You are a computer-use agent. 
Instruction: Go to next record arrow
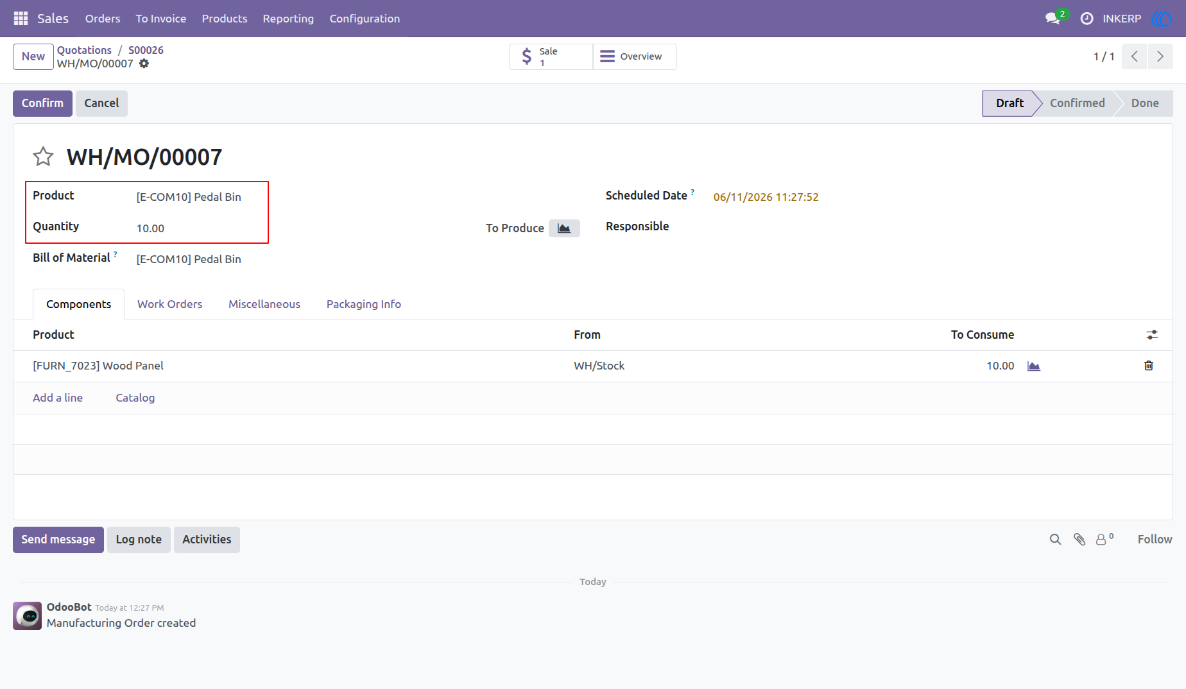pyautogui.click(x=1160, y=56)
